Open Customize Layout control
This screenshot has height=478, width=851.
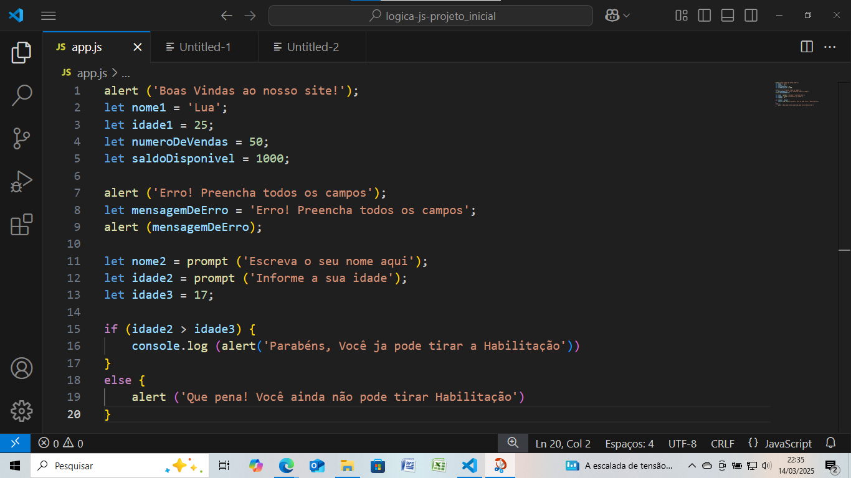point(682,16)
